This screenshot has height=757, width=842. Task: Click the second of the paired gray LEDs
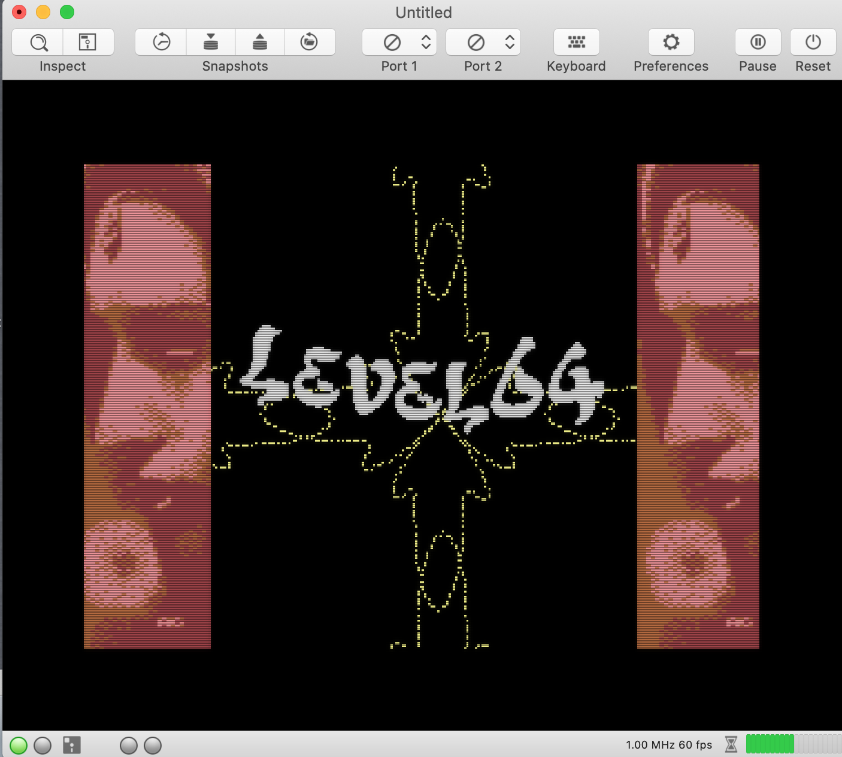click(x=153, y=745)
